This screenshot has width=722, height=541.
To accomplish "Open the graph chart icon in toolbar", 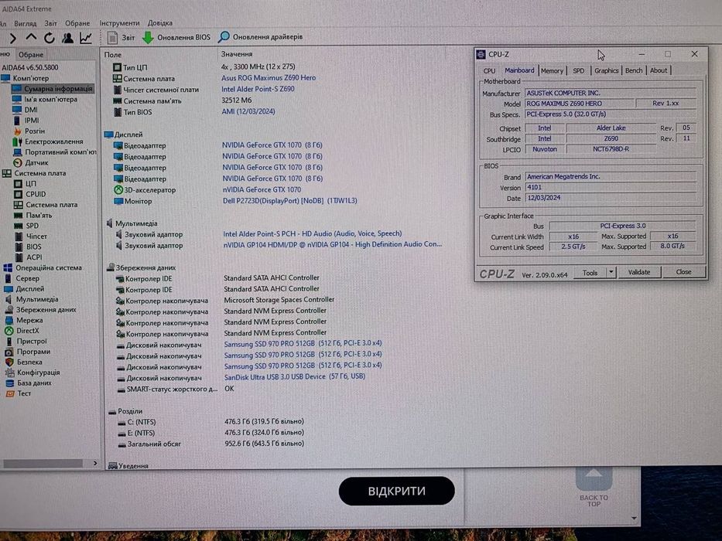I will click(86, 38).
